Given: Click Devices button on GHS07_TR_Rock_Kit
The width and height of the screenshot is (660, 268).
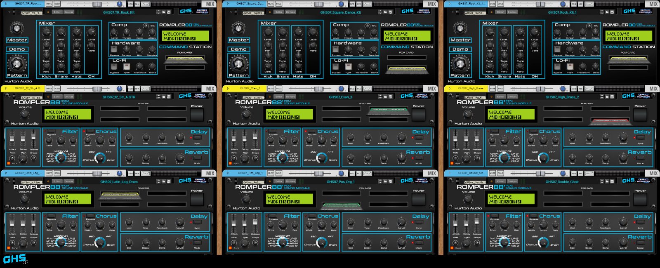Looking at the screenshot, I should [x=69, y=12].
